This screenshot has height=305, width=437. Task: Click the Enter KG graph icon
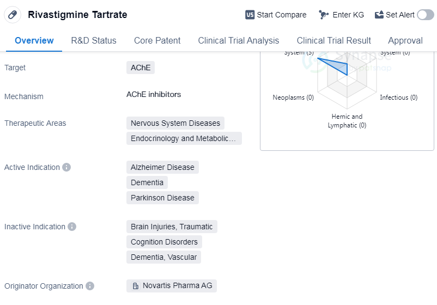click(x=324, y=15)
